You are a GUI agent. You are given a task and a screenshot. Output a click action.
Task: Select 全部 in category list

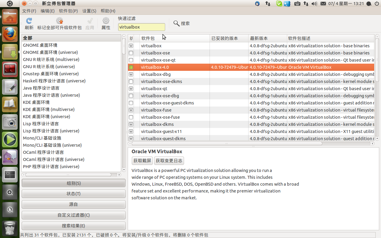click(71, 38)
